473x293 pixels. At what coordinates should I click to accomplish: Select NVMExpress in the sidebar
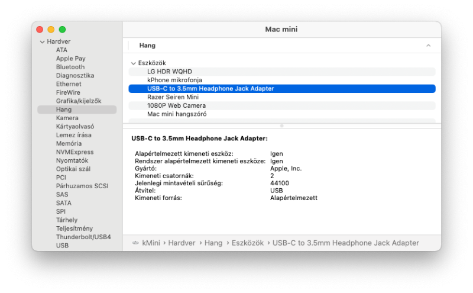[x=74, y=152]
